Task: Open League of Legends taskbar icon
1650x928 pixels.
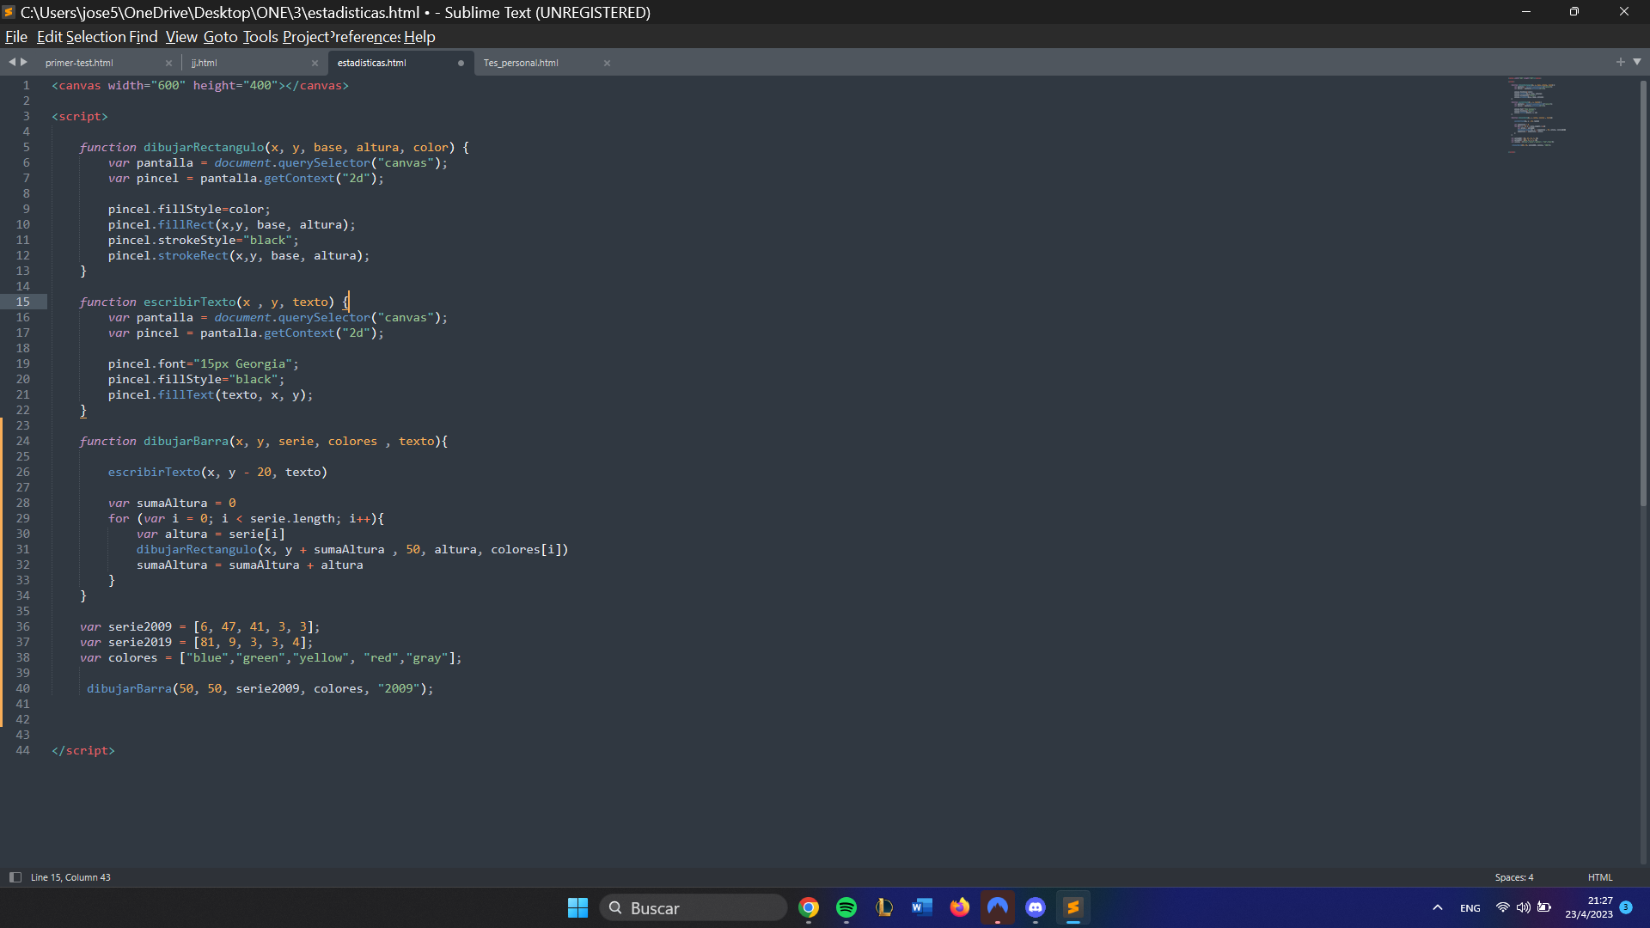Action: [883, 907]
